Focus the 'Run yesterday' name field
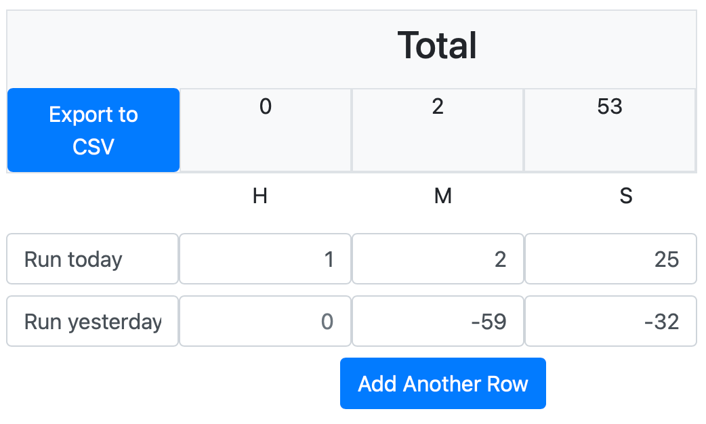706x424 pixels. tap(93, 321)
